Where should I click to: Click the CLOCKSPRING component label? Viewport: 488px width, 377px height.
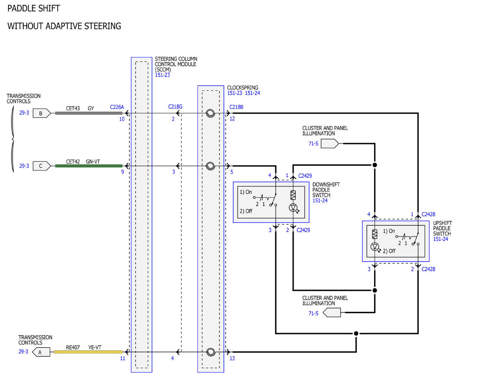pyautogui.click(x=242, y=87)
